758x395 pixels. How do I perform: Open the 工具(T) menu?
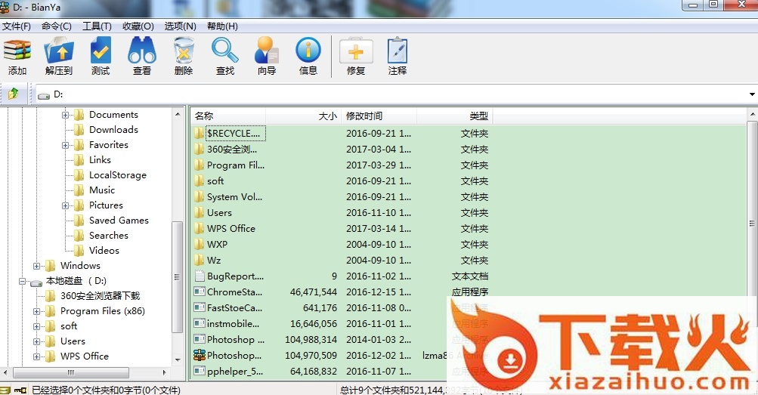click(97, 26)
